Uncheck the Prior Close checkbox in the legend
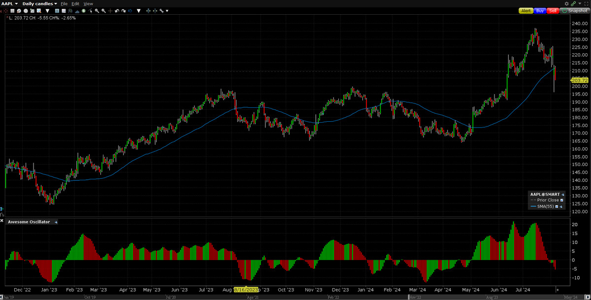 click(562, 200)
